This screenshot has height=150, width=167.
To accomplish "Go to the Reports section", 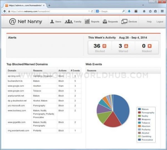I will tap(92, 22).
